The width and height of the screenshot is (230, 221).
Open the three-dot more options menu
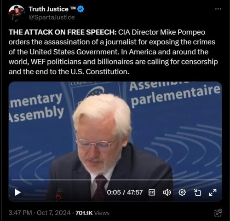[x=218, y=9]
